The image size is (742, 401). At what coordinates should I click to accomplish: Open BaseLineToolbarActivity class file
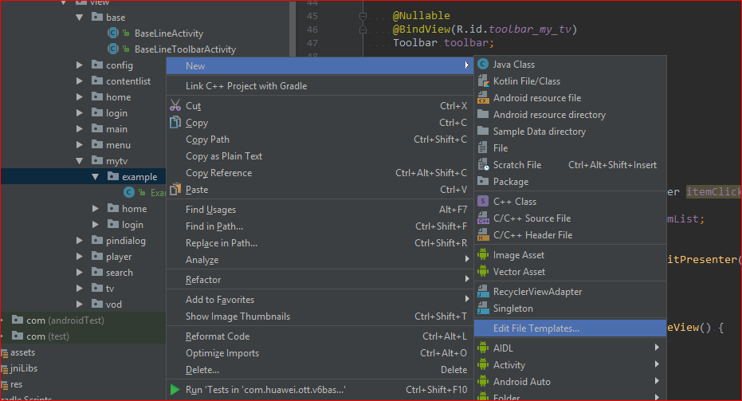(x=185, y=49)
